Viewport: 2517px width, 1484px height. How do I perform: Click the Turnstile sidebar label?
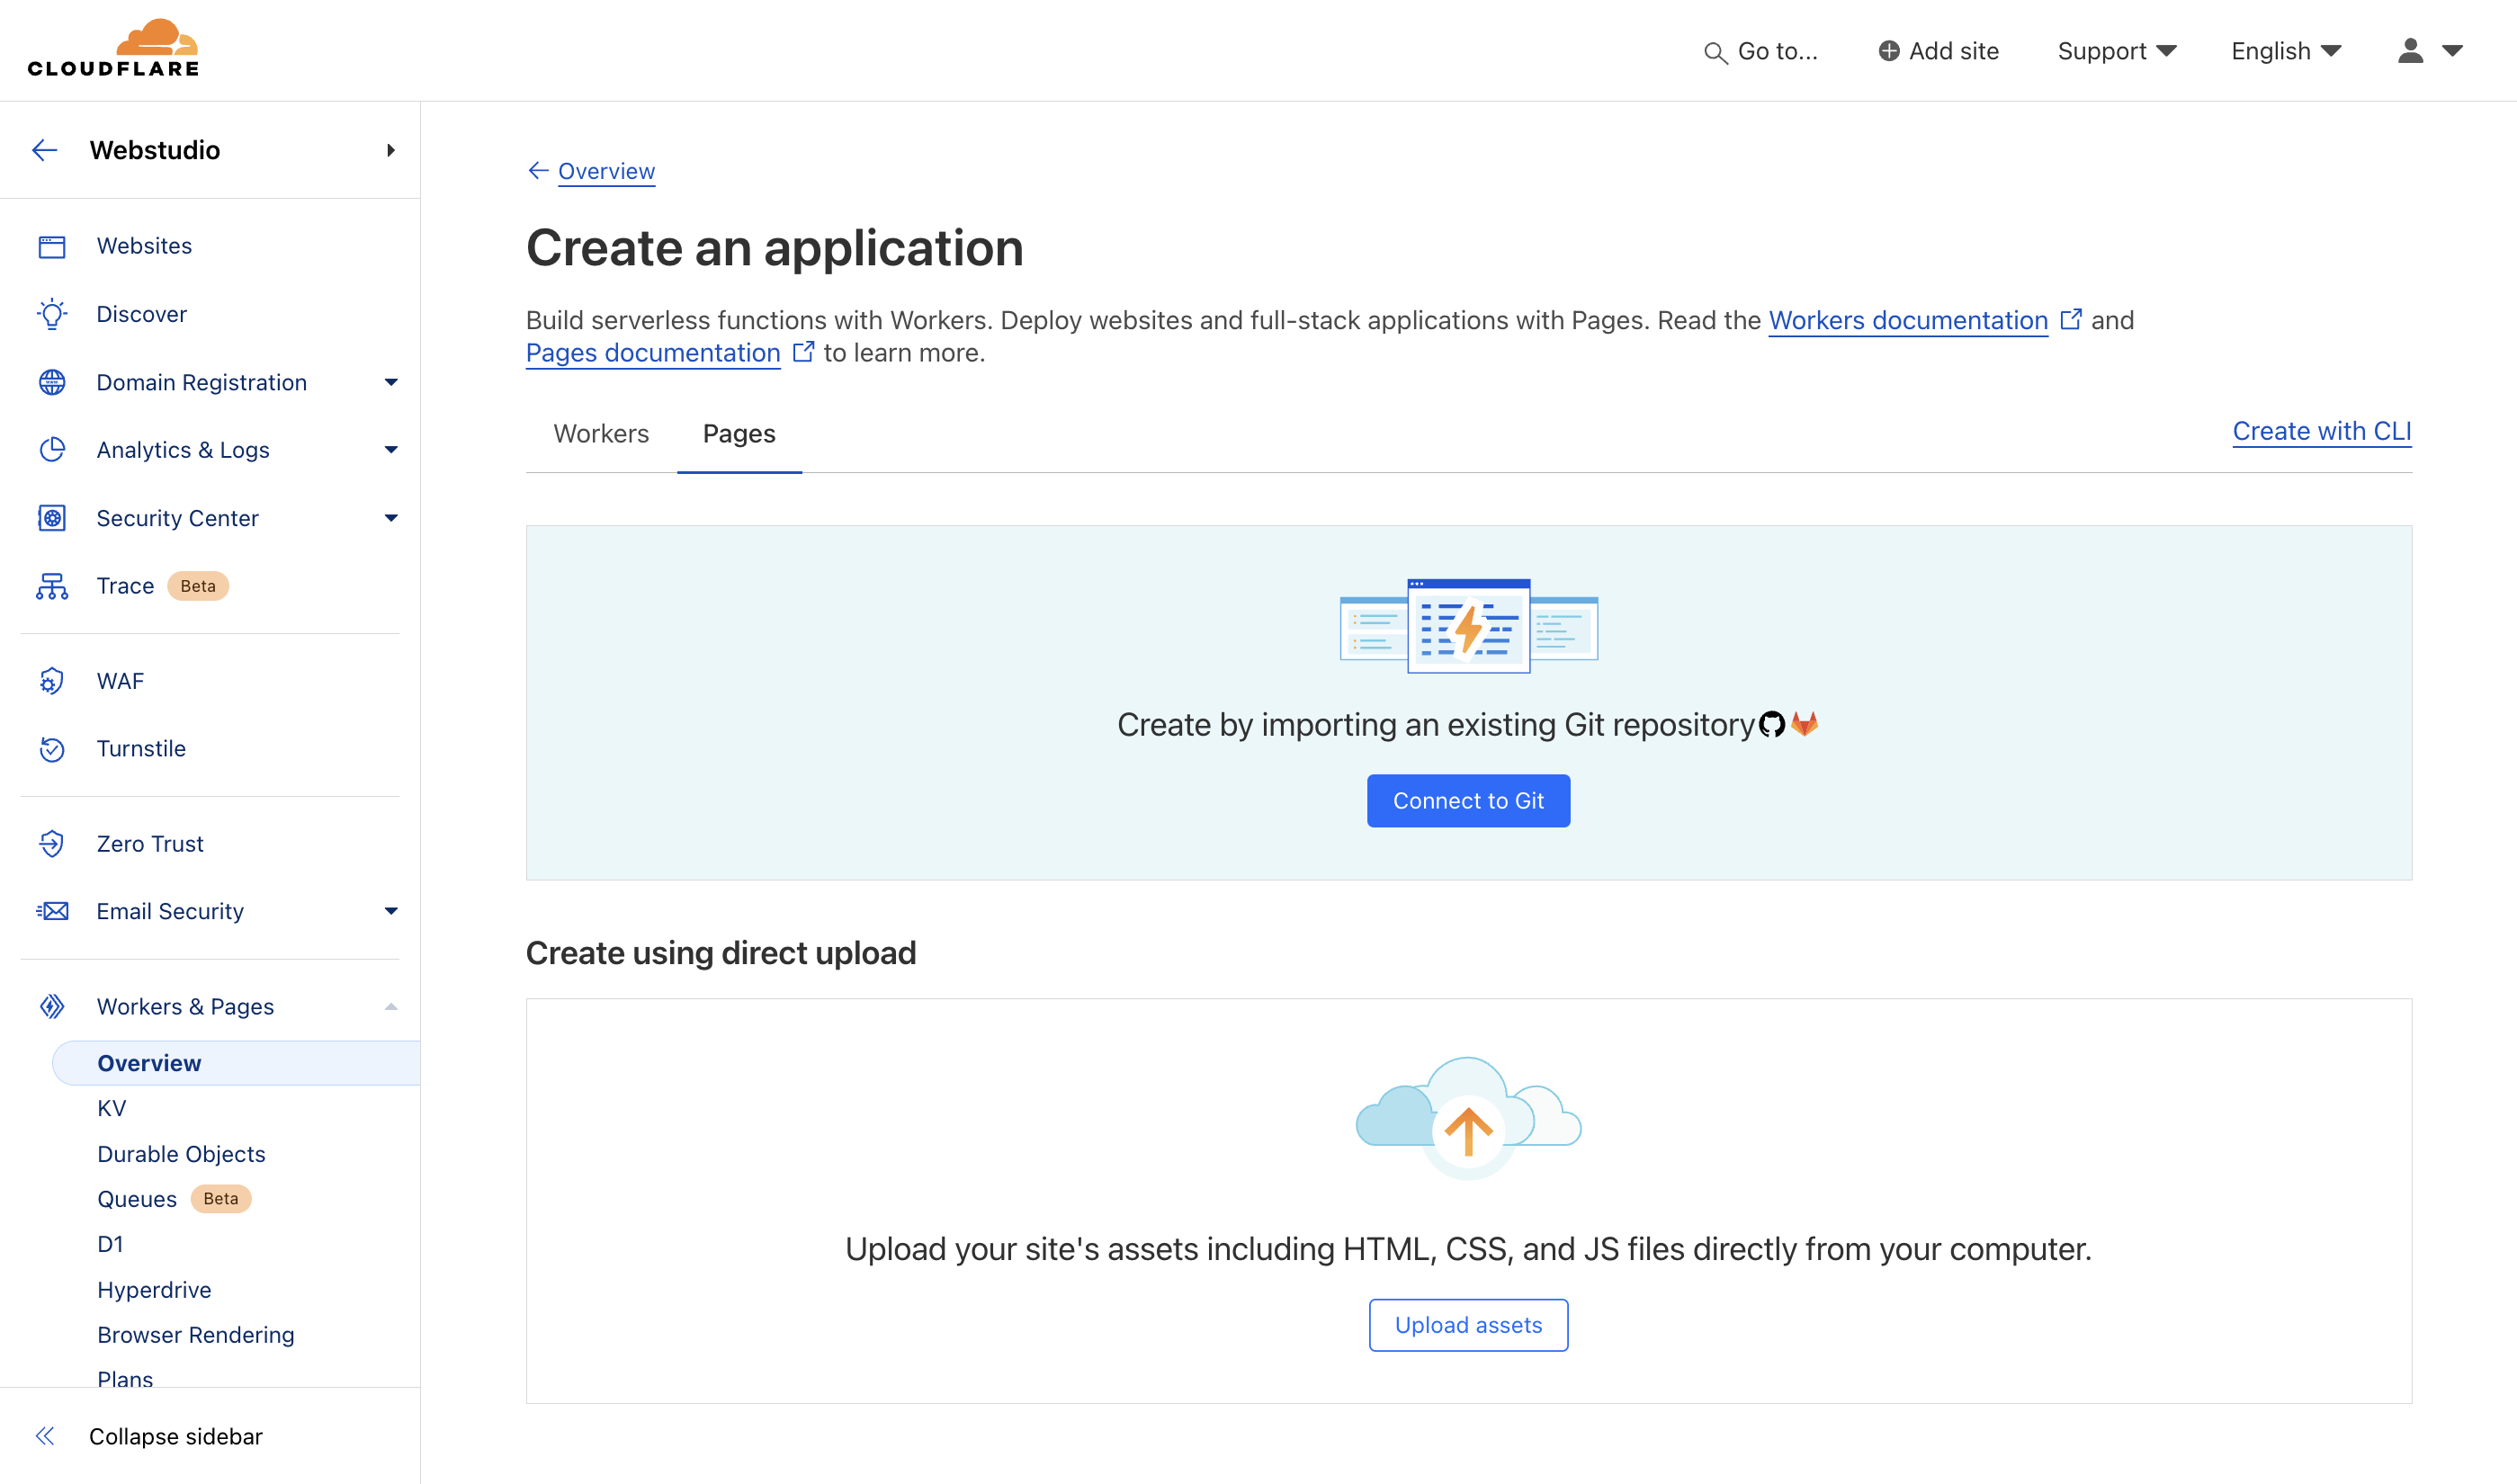(141, 749)
